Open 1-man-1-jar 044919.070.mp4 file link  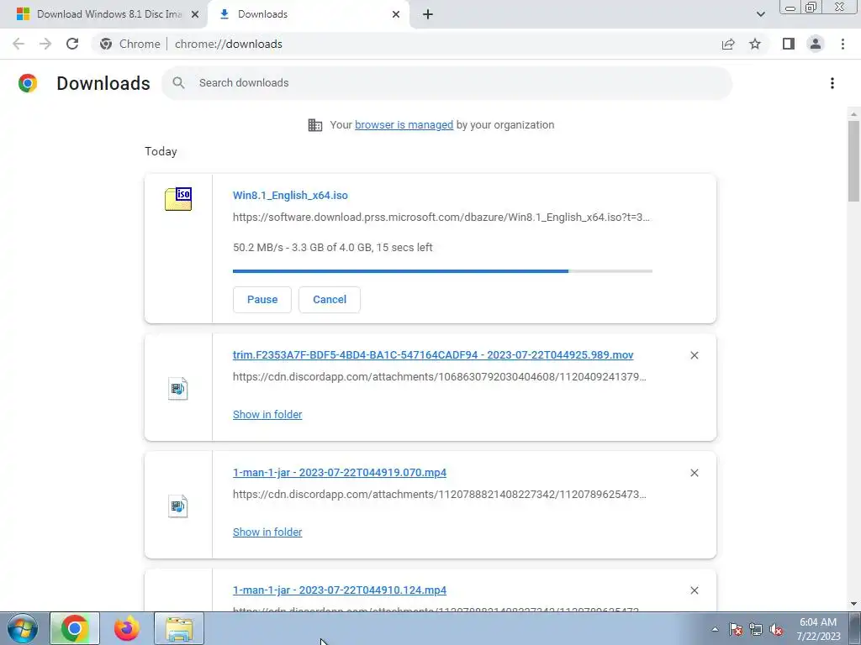tap(340, 472)
